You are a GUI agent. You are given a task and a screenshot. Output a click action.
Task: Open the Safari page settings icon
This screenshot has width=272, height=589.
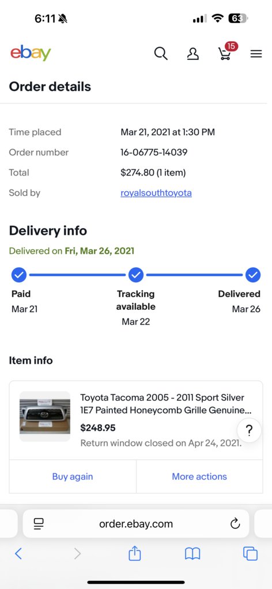(x=39, y=523)
